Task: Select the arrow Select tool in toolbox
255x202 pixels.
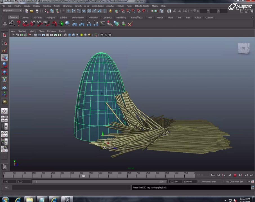Action: [x=5, y=35]
